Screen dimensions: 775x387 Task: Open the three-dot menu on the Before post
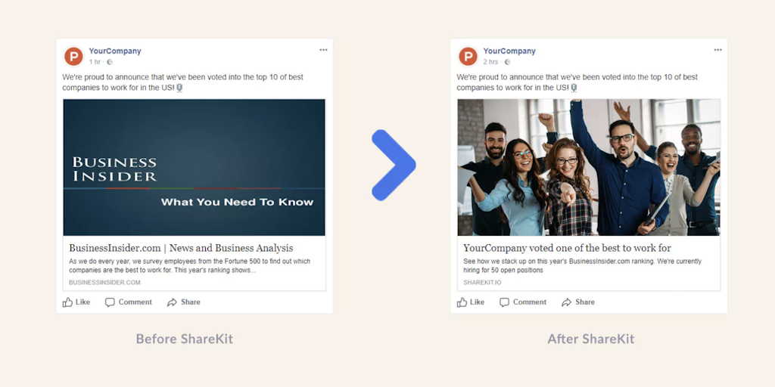pos(323,50)
